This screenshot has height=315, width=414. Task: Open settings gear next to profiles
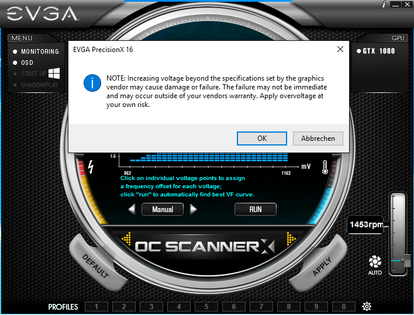(367, 306)
